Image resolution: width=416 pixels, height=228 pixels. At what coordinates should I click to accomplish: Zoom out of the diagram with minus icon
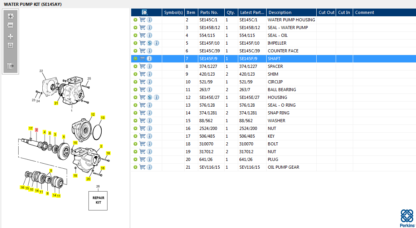[10, 26]
